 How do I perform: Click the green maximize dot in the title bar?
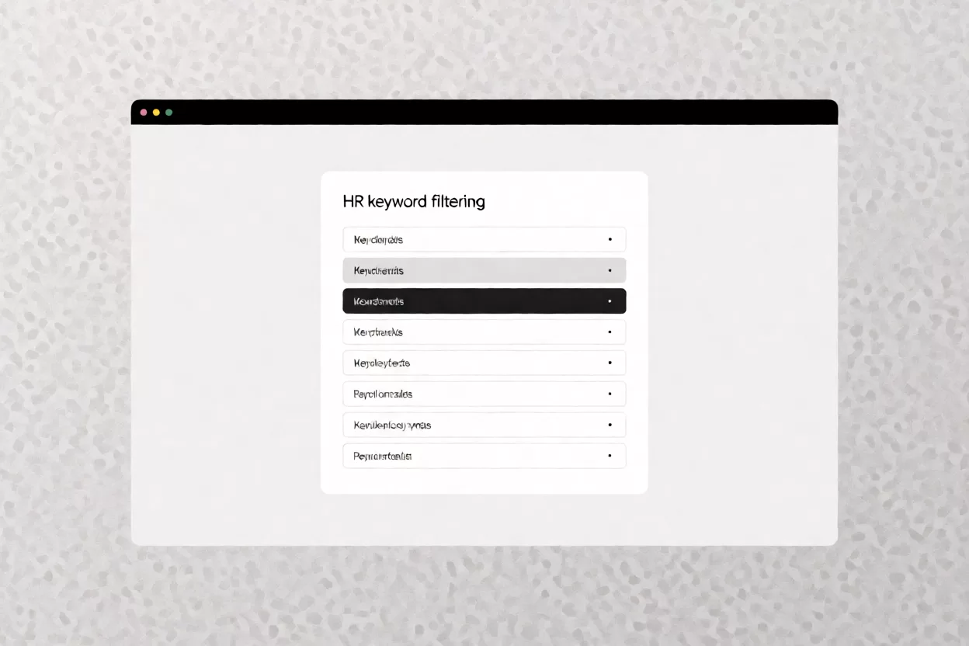click(168, 113)
